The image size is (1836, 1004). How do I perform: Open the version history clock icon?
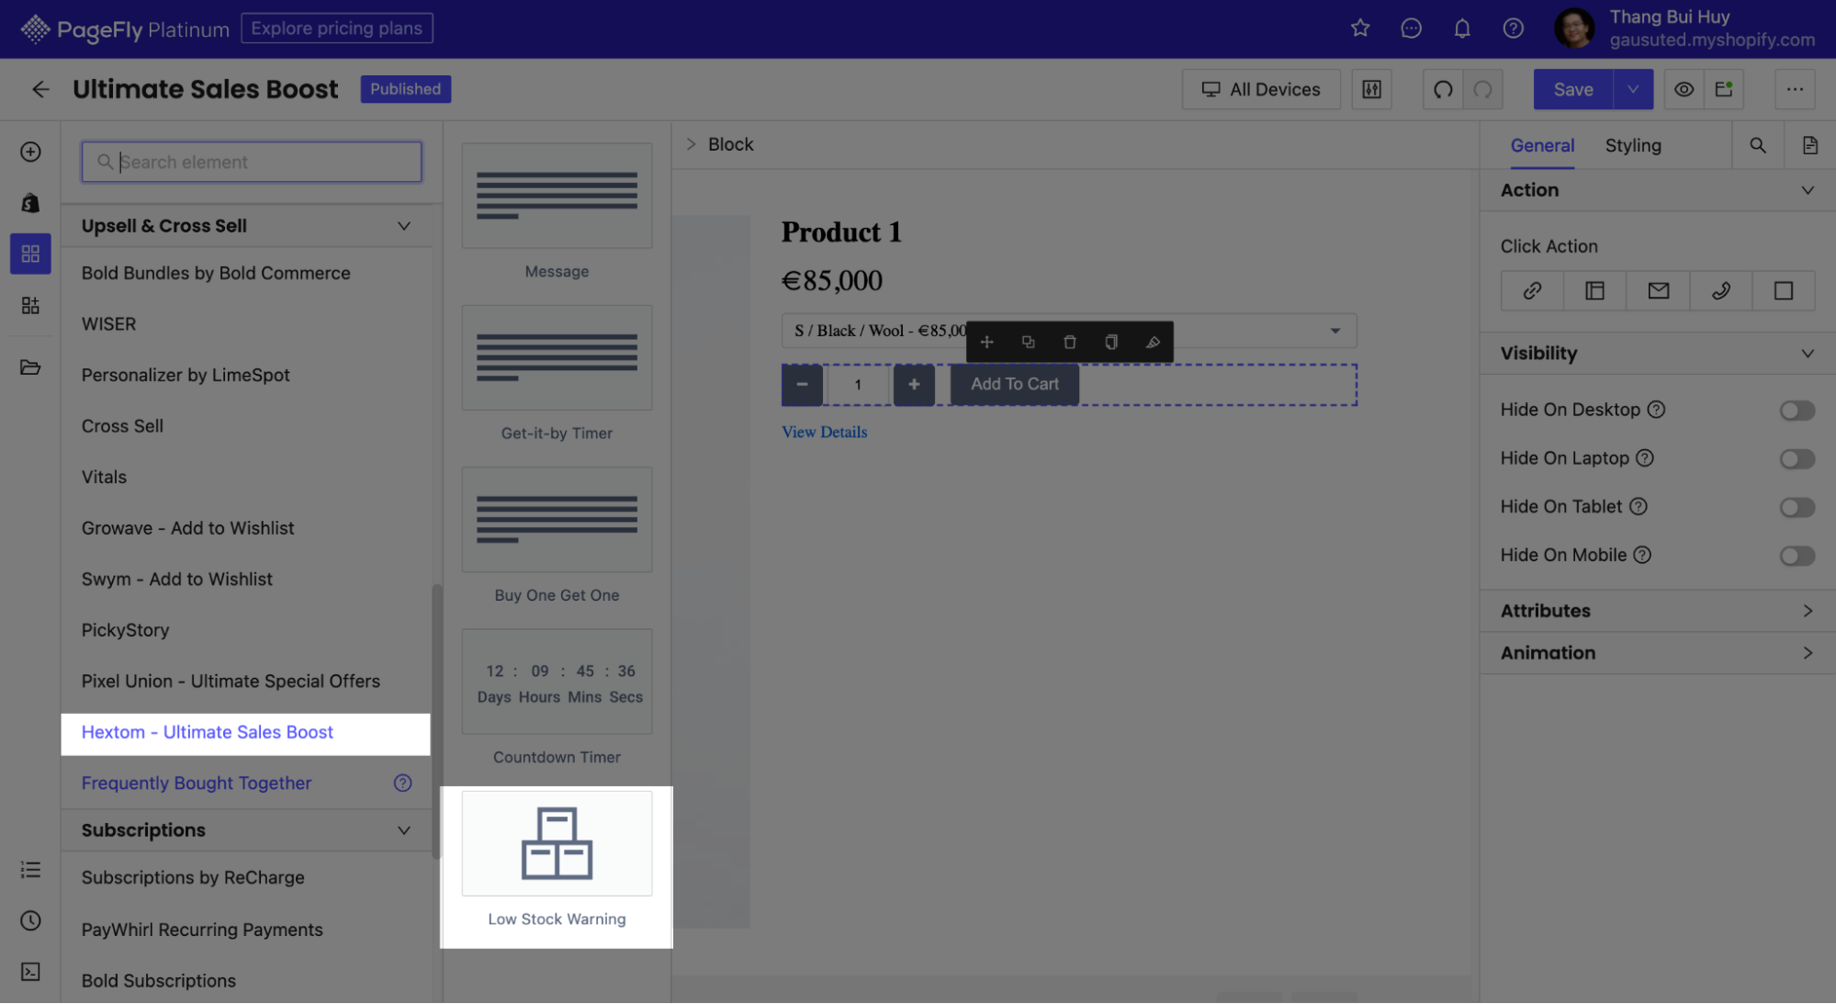click(x=30, y=920)
